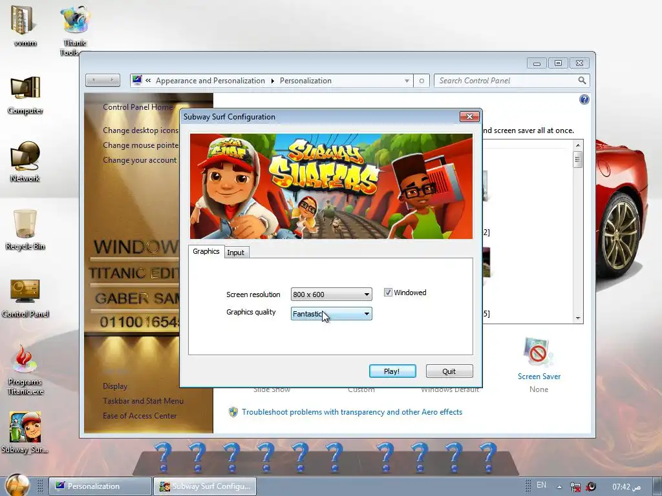Screen dimensions: 662x496
Task: Click the Search Control Panel magnifier icon
Action: point(582,80)
